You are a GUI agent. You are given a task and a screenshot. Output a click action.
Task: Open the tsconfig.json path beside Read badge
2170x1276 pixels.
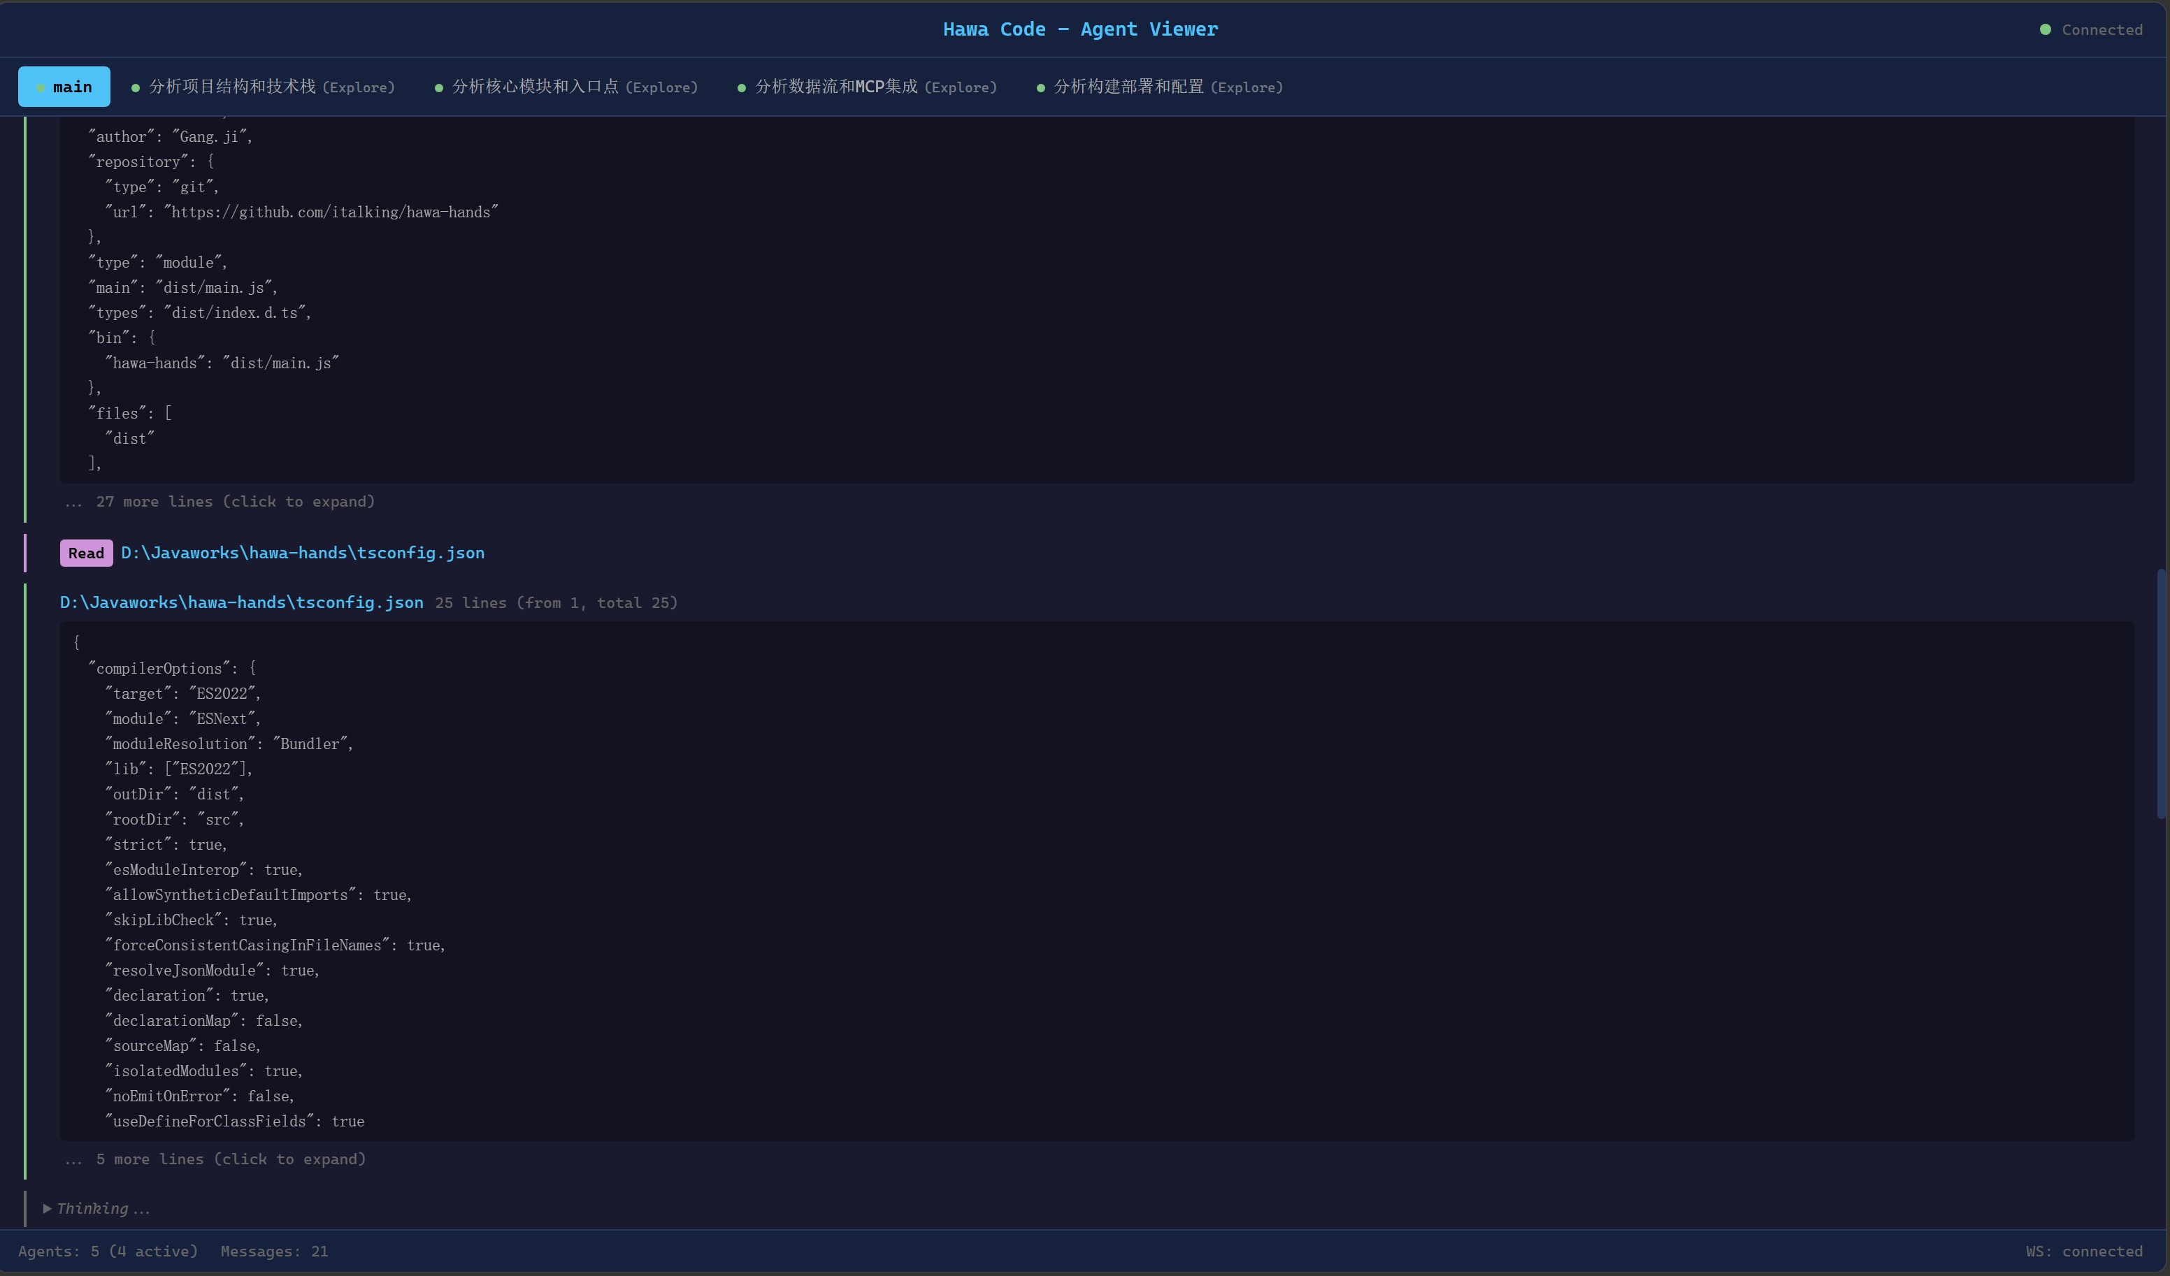click(x=302, y=553)
